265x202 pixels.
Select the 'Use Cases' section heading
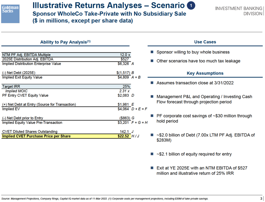(205, 42)
